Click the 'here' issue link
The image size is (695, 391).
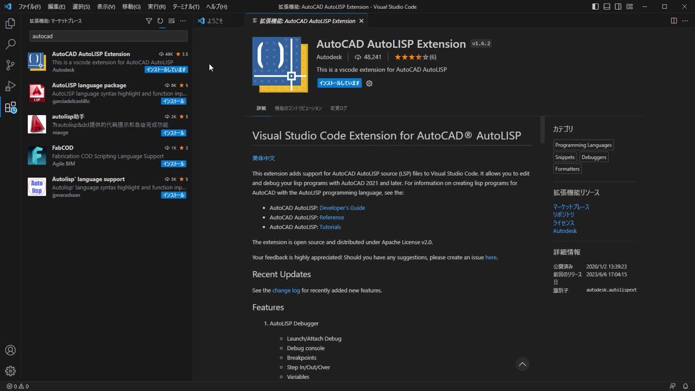pos(491,257)
